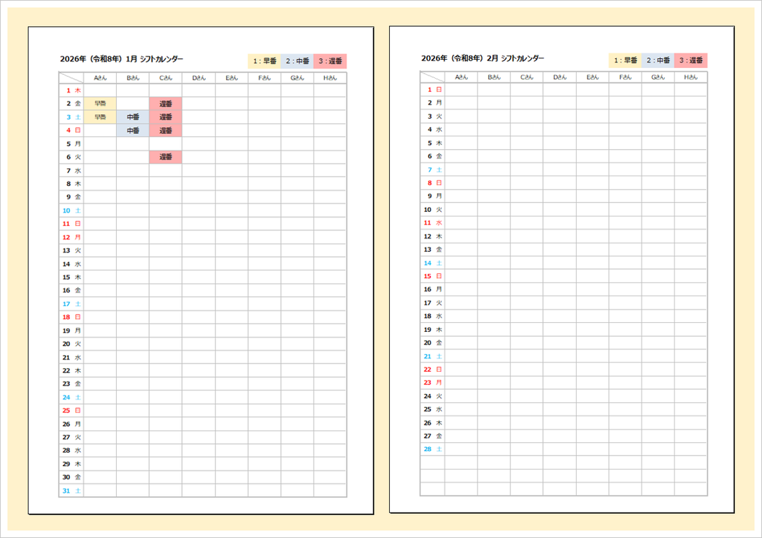Select the January 31 Saturday date label
The width and height of the screenshot is (762, 538).
71,490
